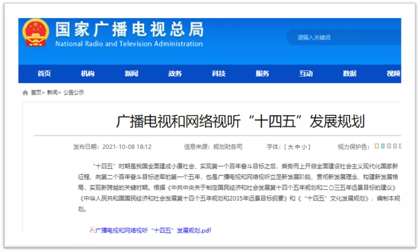Download 广播电视和网络视听“十四五”发展规划.pdf
The image size is (420, 252).
153,230
